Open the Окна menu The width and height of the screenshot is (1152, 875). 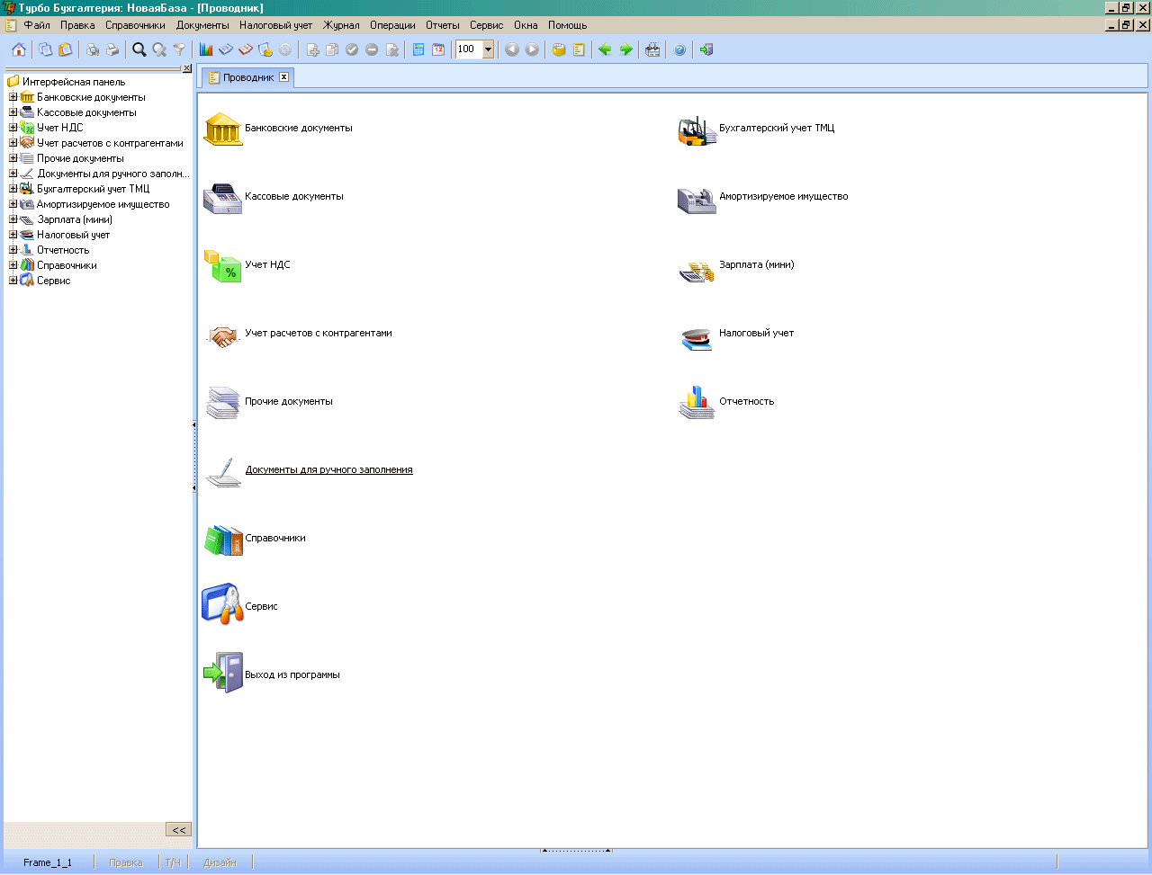pos(526,25)
